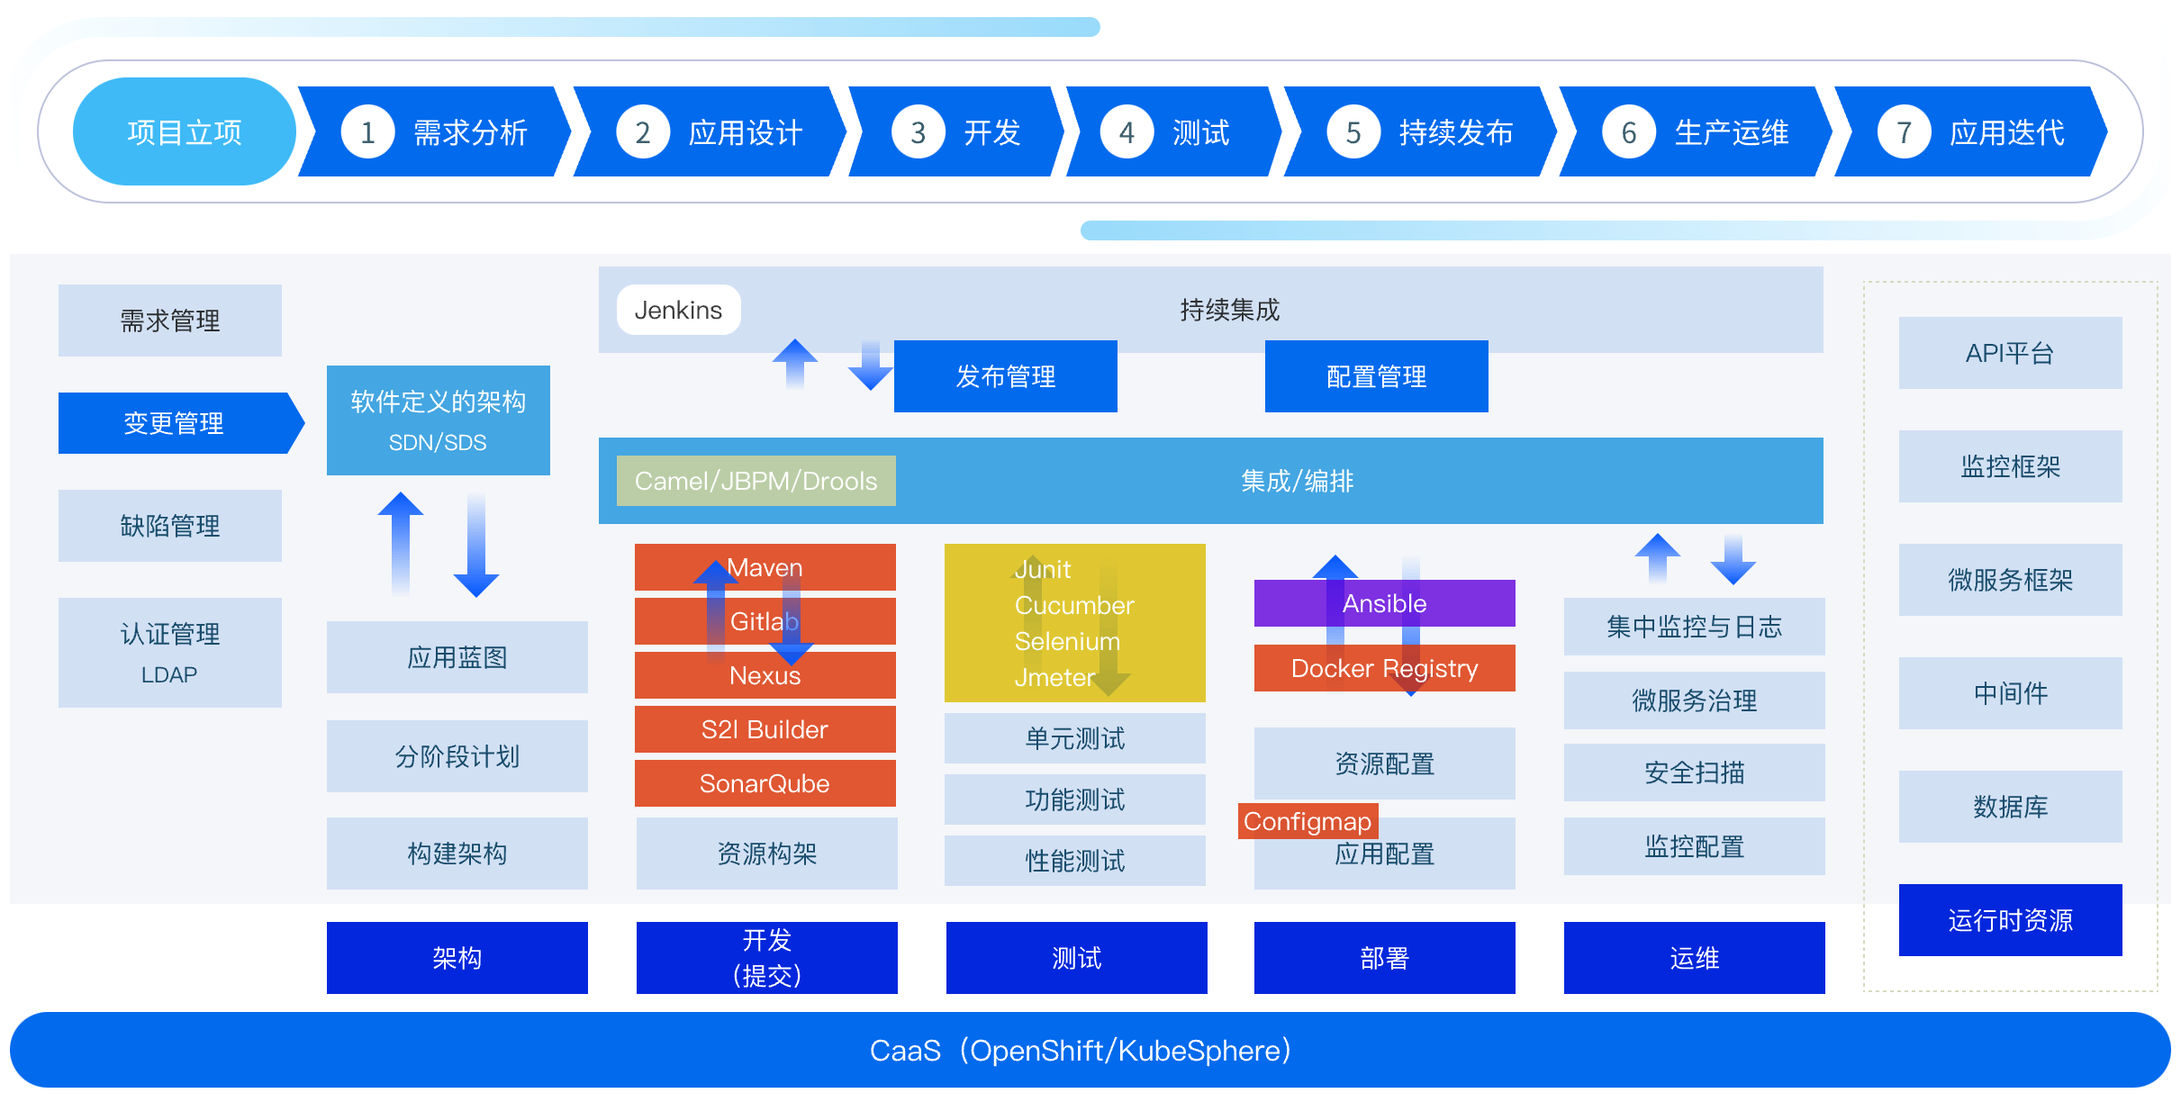Click the number 5 circle before 持续发布
Viewport: 2181px width, 1093px height.
click(x=1353, y=132)
